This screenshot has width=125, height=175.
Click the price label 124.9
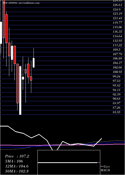pyautogui.click(x=117, y=9)
